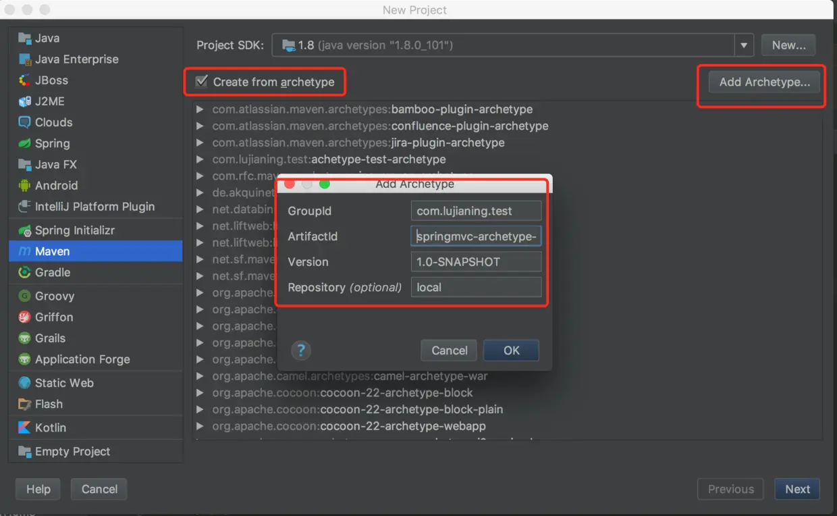Select confluence-plugin-archetype row text
This screenshot has height=516, width=837.
(380, 126)
